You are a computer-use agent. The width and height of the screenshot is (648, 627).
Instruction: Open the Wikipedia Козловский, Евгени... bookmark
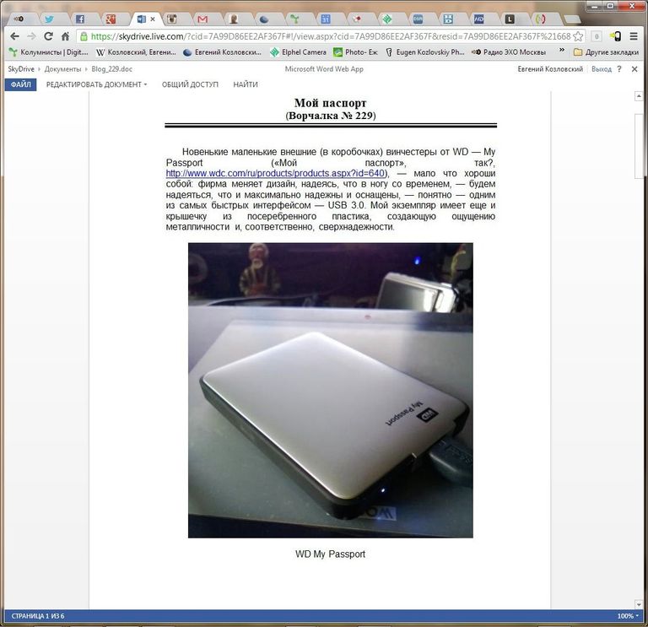136,52
